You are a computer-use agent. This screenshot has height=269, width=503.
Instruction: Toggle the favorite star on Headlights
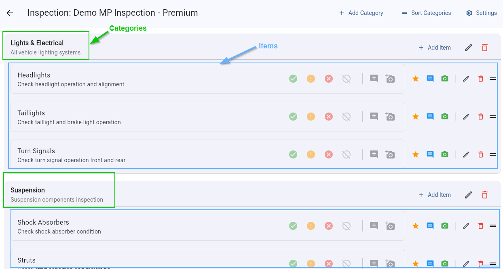pyautogui.click(x=416, y=79)
